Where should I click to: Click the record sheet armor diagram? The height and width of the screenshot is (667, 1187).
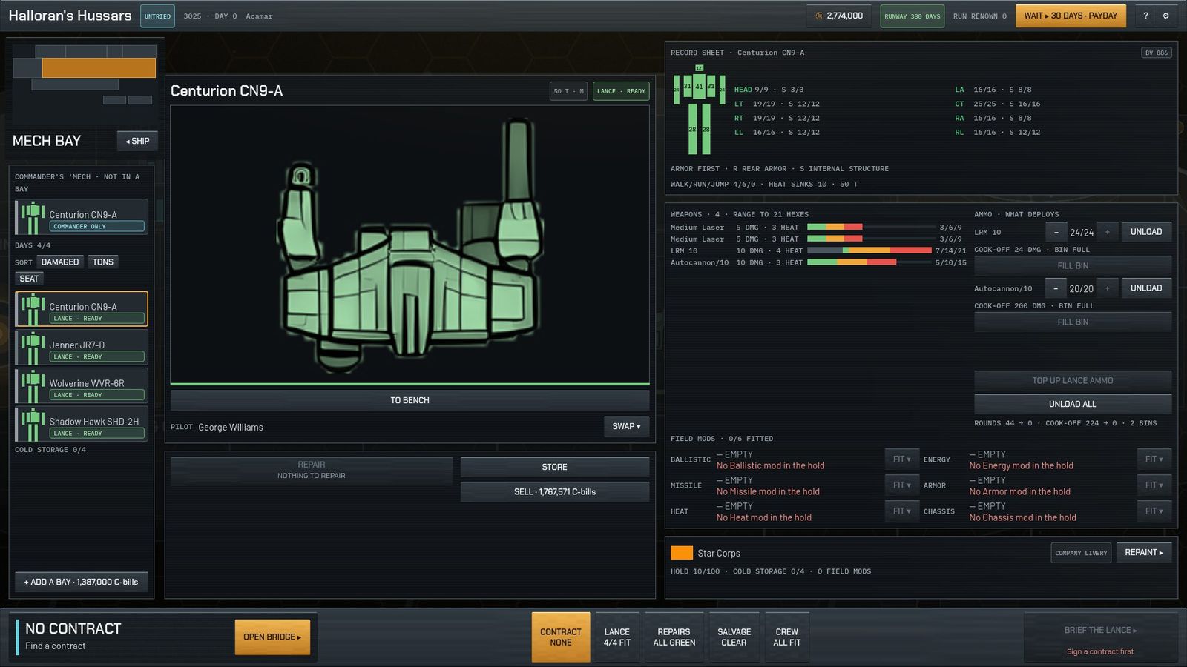(x=699, y=110)
